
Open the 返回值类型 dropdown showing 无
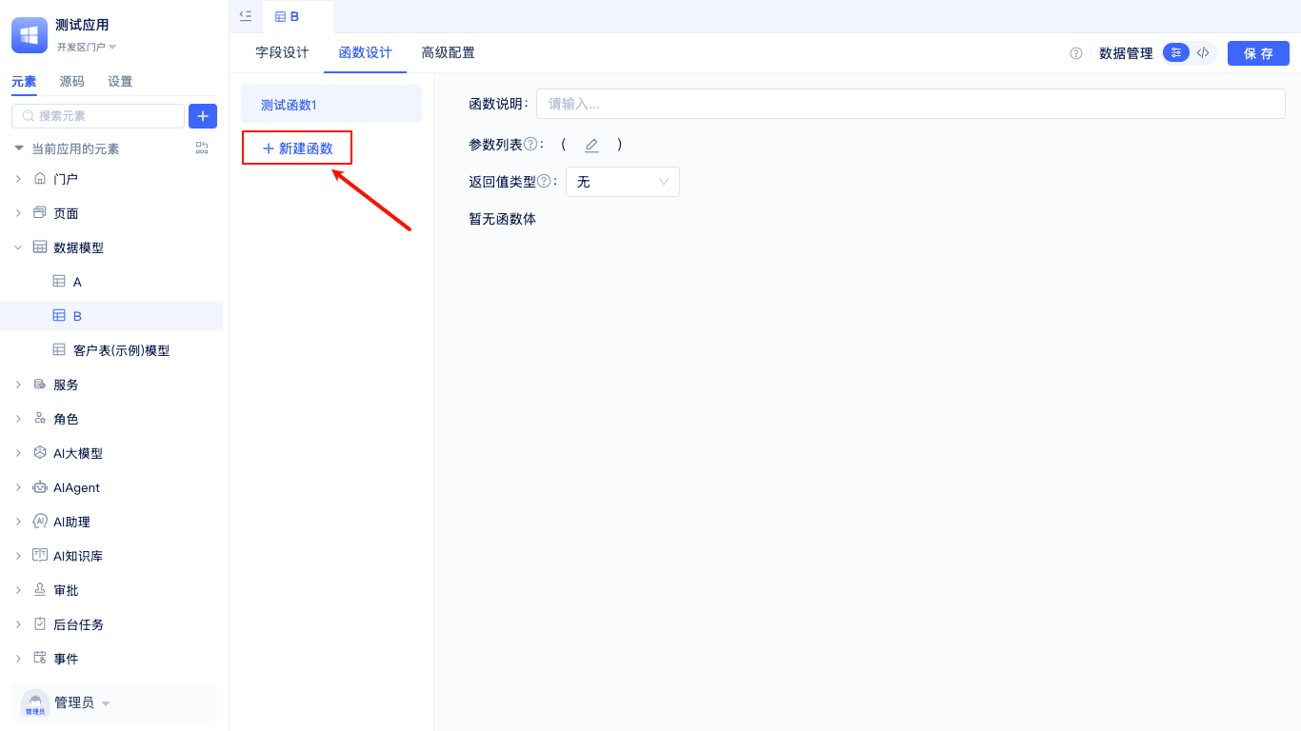click(x=623, y=182)
